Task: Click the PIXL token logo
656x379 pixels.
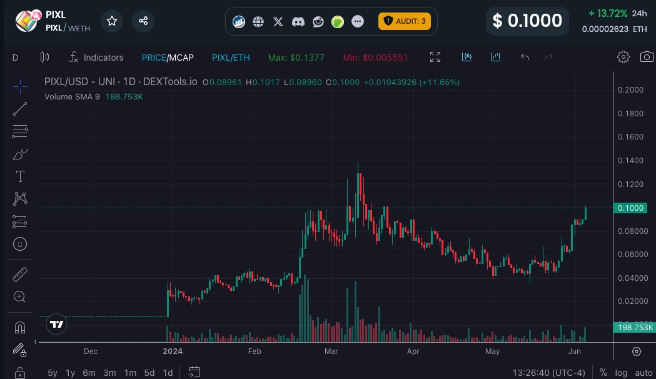Action: click(x=27, y=21)
